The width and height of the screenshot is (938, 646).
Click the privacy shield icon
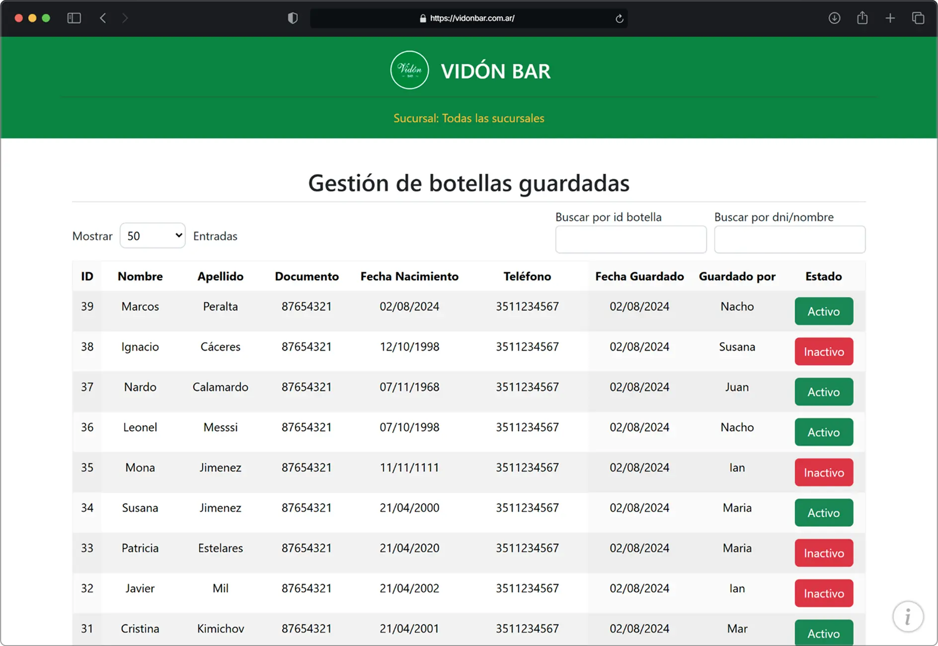point(293,18)
